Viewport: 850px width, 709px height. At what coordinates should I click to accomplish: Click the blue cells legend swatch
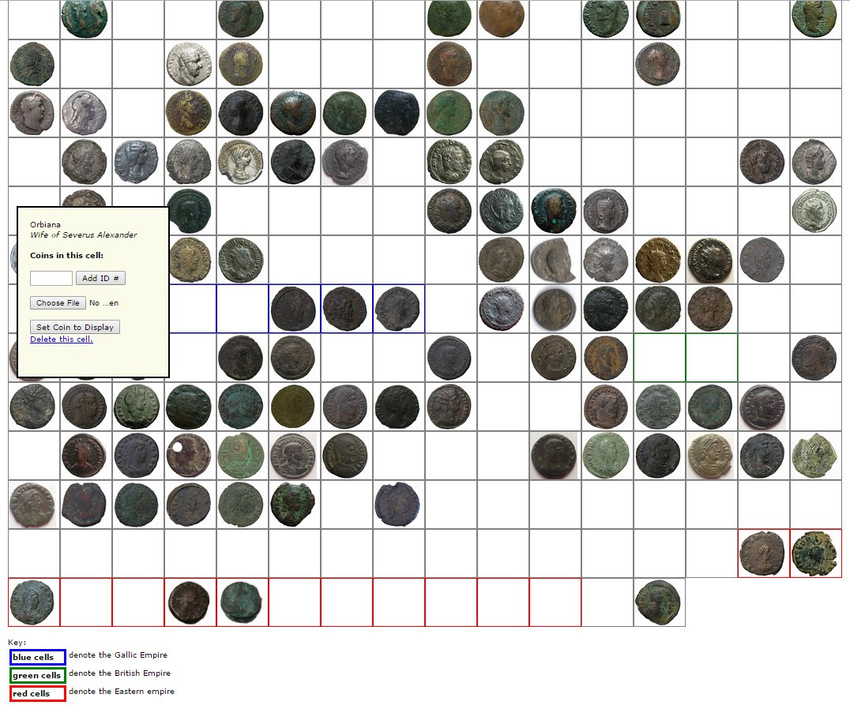[x=37, y=657]
